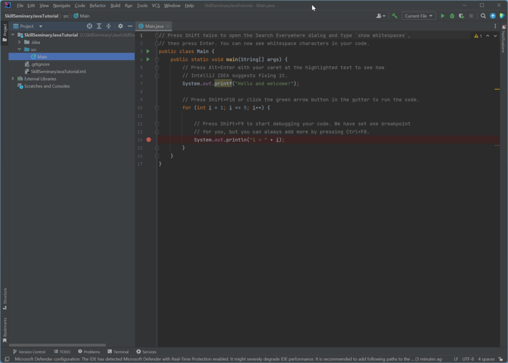Image resolution: width=508 pixels, height=363 pixels.
Task: Toggle the Project tool window side tab
Action: click(x=4, y=33)
